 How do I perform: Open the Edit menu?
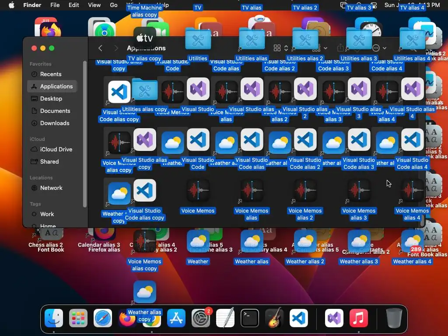(73, 5)
